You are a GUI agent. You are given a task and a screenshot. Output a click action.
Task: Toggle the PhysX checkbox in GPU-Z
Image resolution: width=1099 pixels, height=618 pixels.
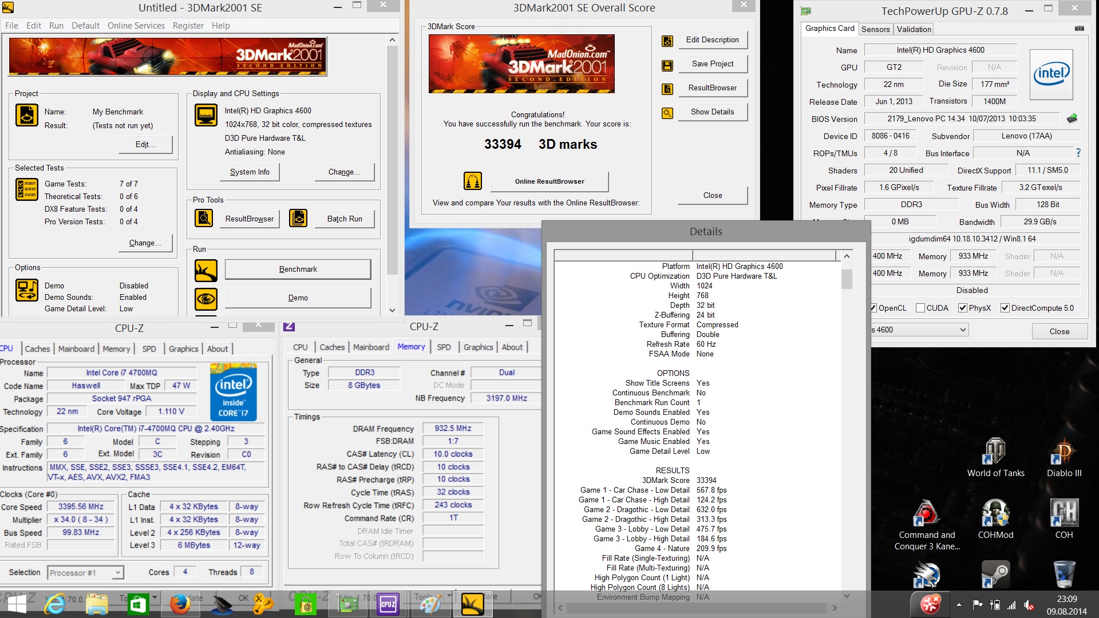tap(962, 308)
